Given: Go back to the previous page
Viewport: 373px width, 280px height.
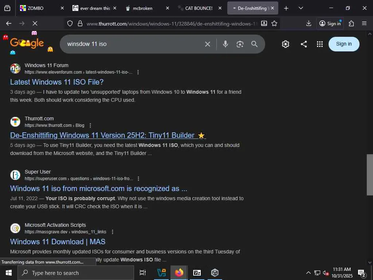Looking at the screenshot, I should (9, 23).
